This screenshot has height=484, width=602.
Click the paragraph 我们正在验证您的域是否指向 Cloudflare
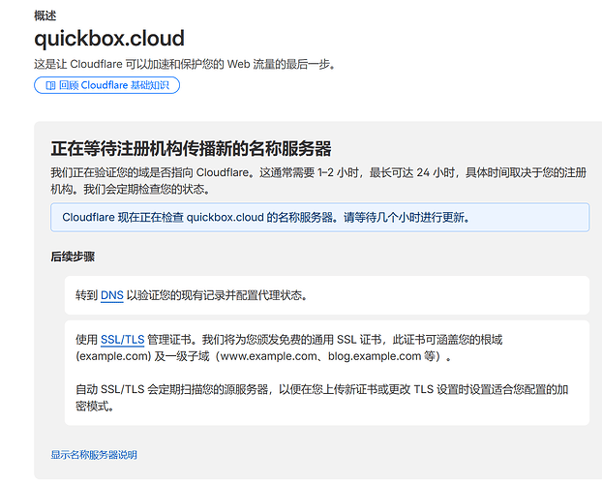click(x=318, y=181)
